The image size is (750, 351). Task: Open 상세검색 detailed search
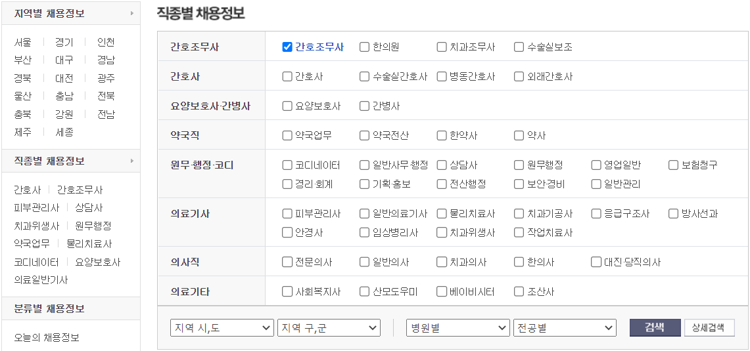(x=709, y=328)
